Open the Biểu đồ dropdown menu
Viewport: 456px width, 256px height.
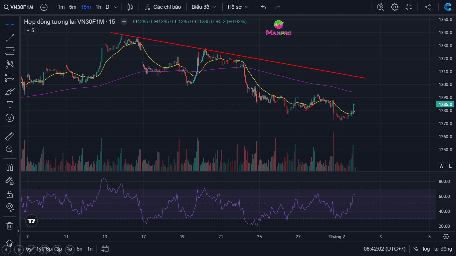pyautogui.click(x=204, y=7)
